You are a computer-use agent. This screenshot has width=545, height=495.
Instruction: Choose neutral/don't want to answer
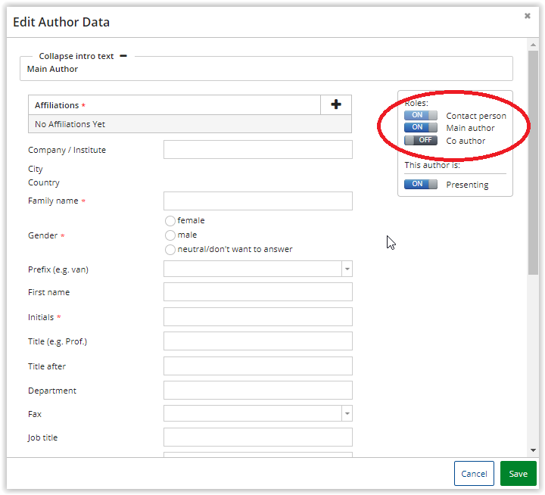click(170, 250)
